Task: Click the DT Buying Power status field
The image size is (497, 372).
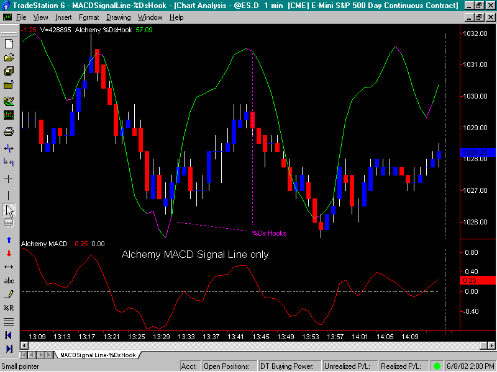Action: [x=290, y=366]
